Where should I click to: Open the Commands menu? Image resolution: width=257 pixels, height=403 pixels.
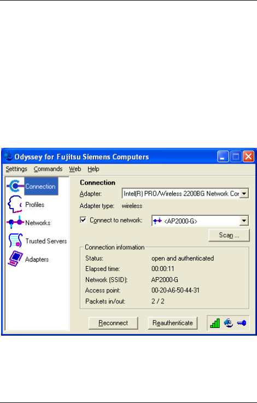[48, 169]
